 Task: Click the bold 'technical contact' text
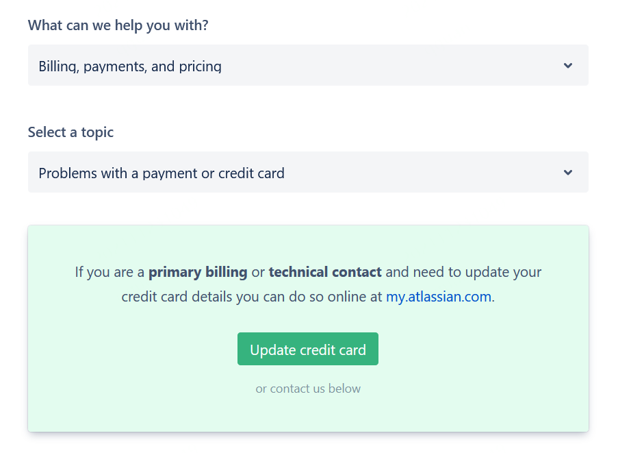[325, 272]
